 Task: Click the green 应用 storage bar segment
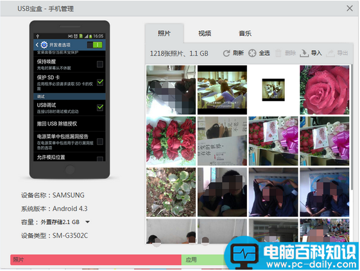[203, 259]
